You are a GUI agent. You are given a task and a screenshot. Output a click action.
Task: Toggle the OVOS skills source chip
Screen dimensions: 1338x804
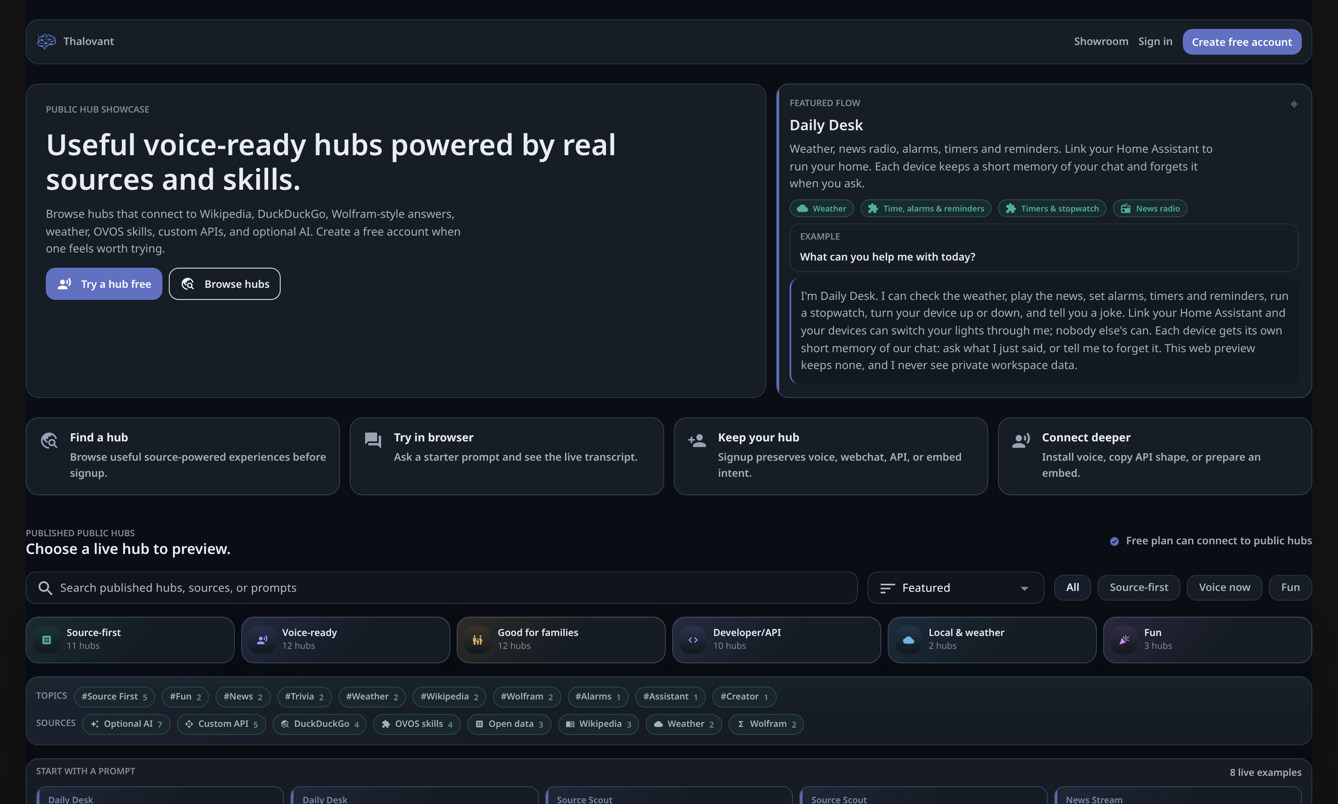(417, 724)
